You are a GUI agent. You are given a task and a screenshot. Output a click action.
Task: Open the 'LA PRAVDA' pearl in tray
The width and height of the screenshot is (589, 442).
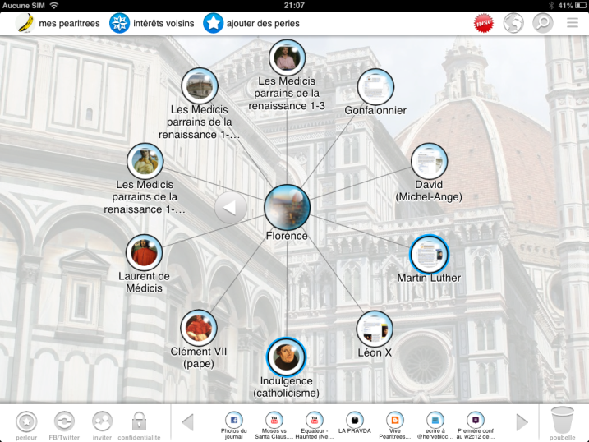pos(354,419)
